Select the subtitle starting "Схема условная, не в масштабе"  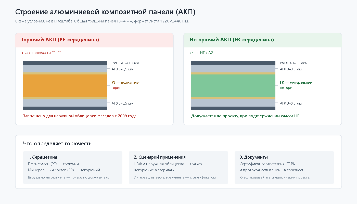click(102, 21)
